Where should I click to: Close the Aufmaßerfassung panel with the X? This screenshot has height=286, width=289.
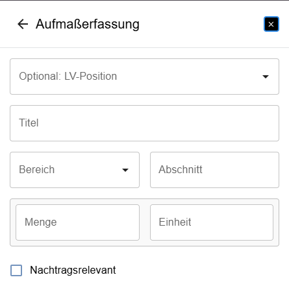tap(271, 24)
